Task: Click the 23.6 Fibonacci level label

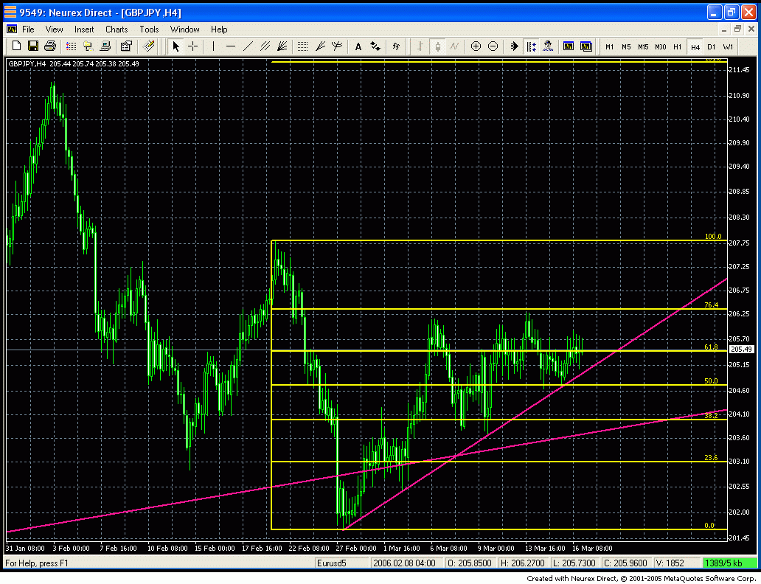Action: pos(711,457)
